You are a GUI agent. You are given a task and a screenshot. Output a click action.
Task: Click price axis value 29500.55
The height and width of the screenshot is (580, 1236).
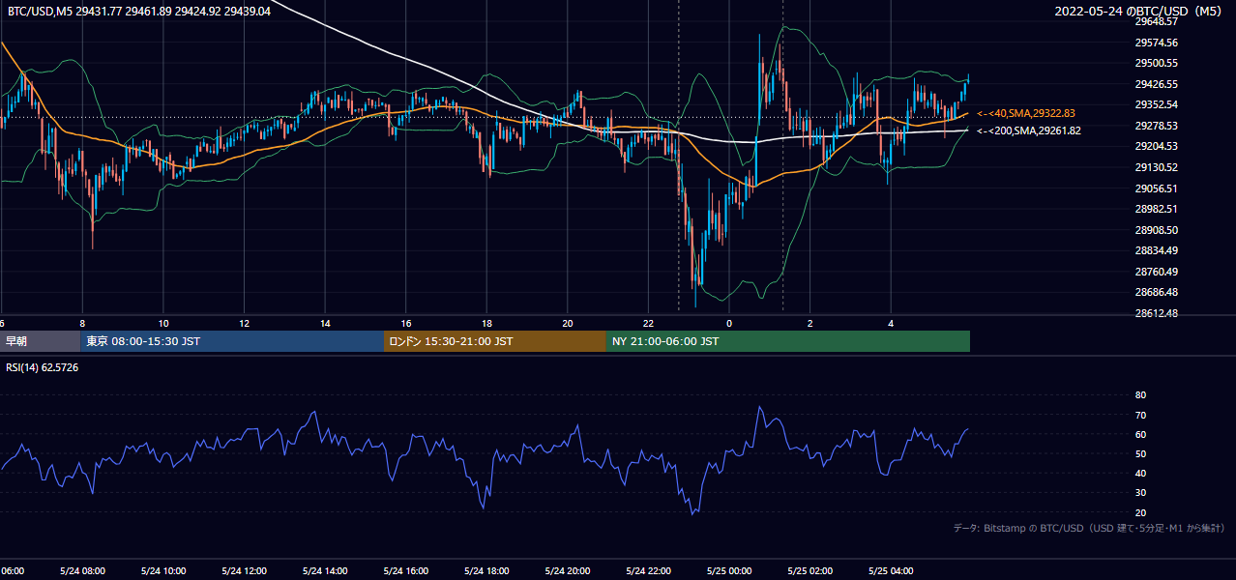click(x=1156, y=63)
